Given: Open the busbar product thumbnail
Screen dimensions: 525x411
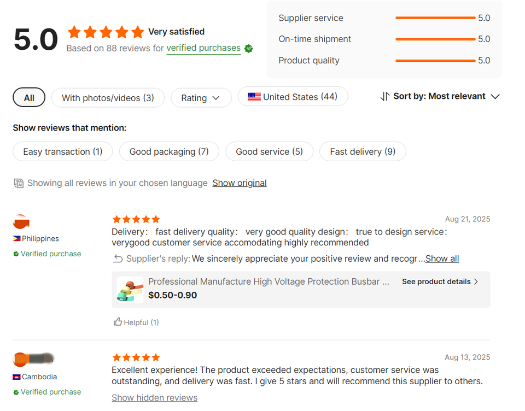Looking at the screenshot, I should click(x=130, y=289).
